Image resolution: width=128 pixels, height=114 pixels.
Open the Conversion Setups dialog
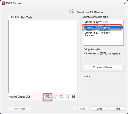104,67
